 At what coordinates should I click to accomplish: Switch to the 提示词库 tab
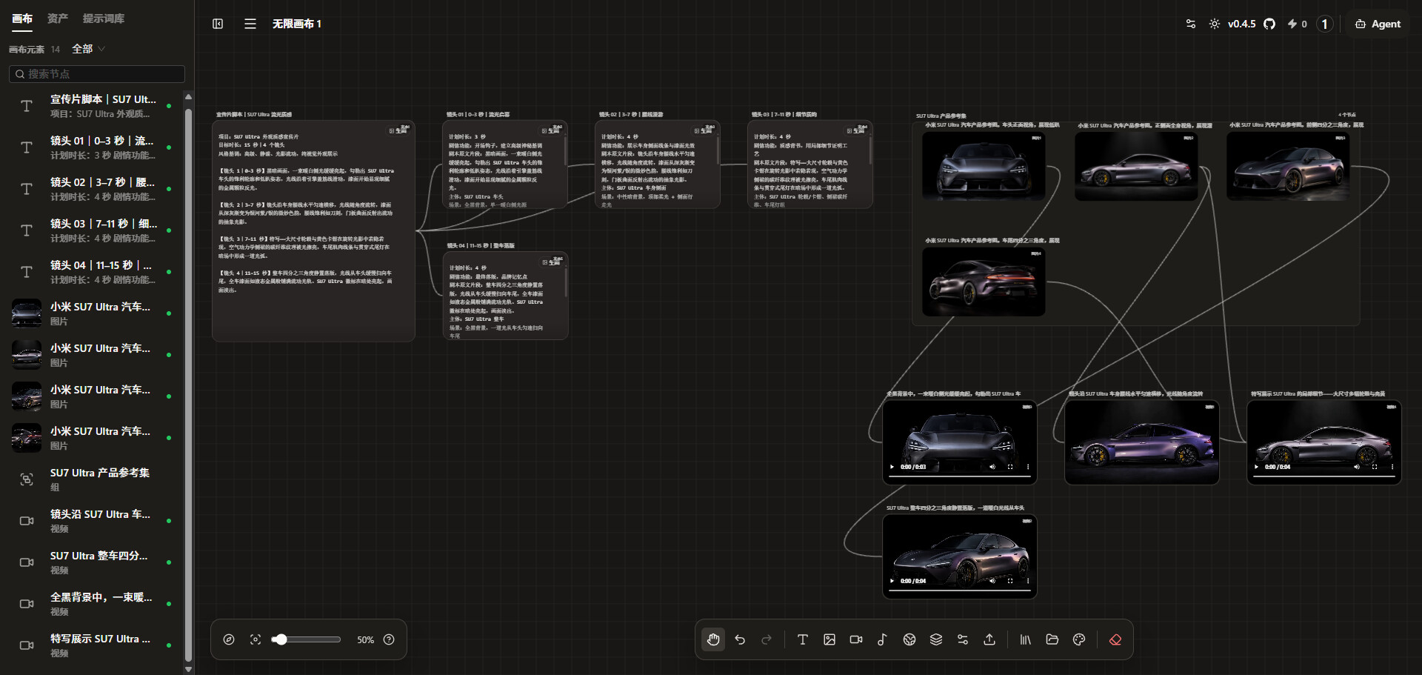pyautogui.click(x=104, y=19)
